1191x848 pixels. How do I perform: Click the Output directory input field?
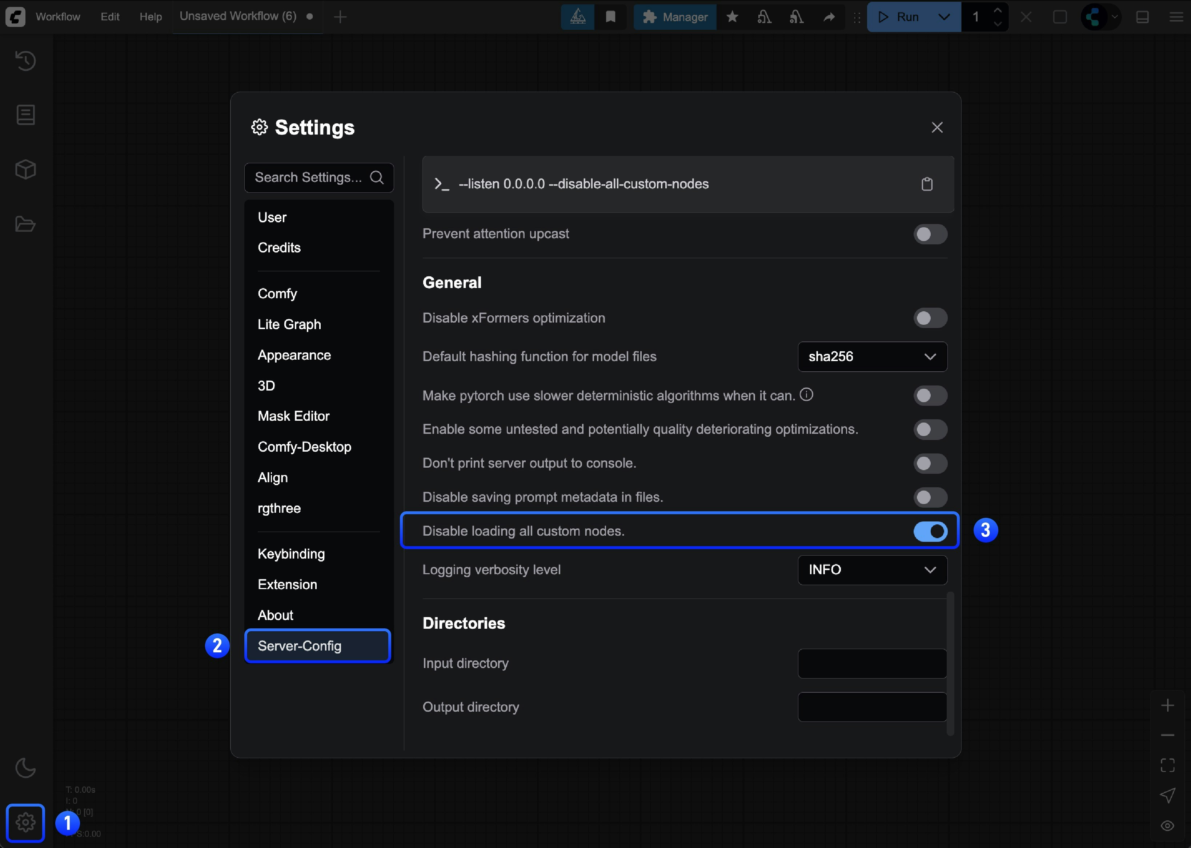pyautogui.click(x=871, y=707)
